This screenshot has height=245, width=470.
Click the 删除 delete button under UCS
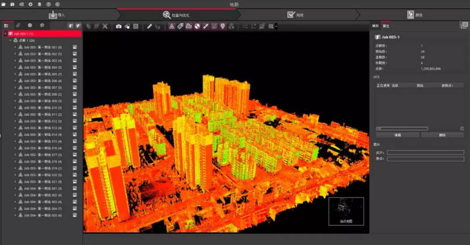tap(442, 135)
